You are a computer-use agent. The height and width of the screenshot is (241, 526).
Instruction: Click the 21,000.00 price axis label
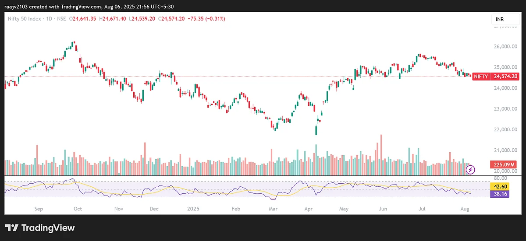(506, 150)
